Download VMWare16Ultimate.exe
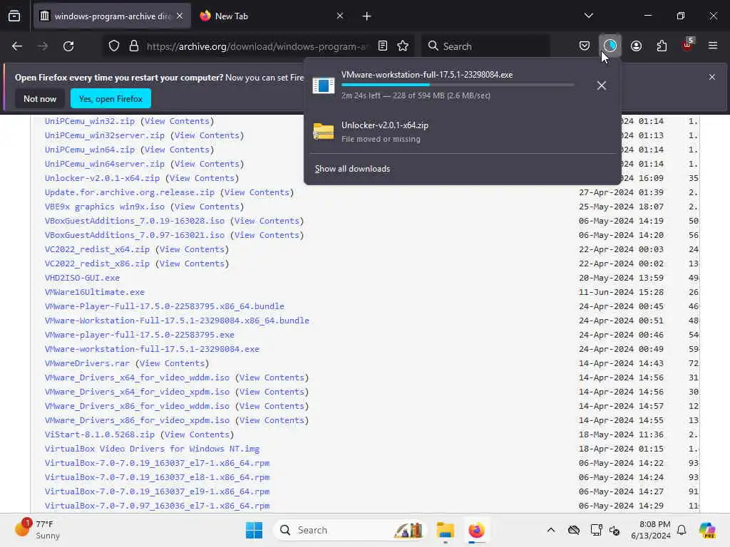The width and height of the screenshot is (730, 547). tap(95, 292)
